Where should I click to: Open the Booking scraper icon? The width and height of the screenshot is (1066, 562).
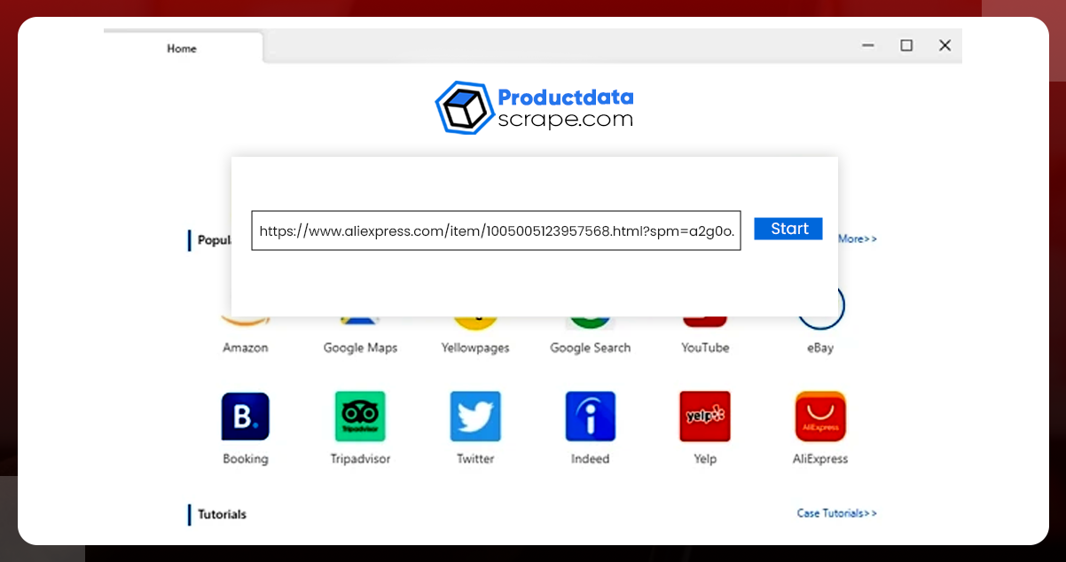point(245,417)
